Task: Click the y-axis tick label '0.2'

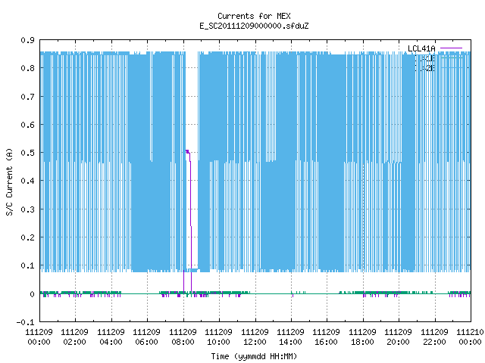Action: pyautogui.click(x=28, y=237)
